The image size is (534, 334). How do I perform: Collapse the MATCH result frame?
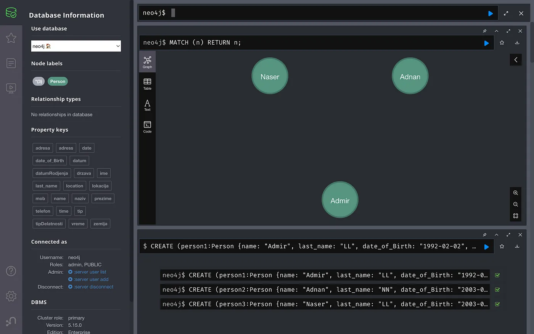tap(496, 31)
